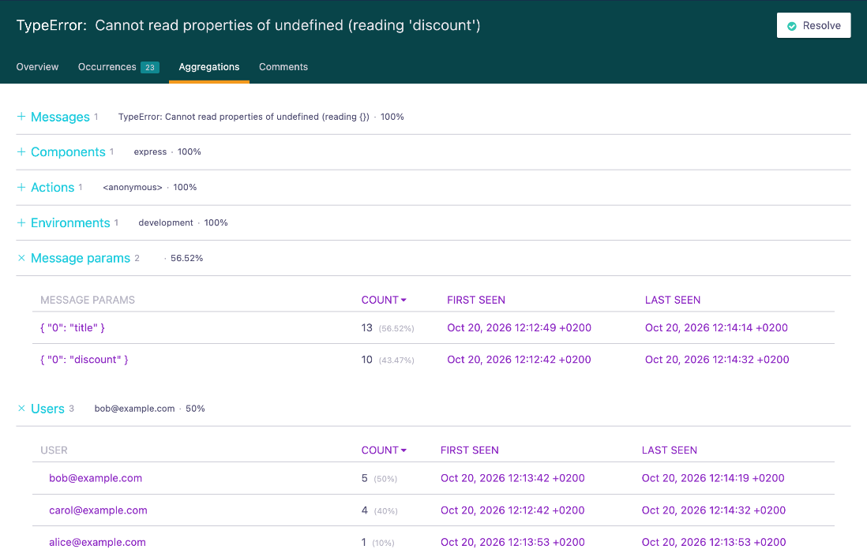Click the Resolve button
This screenshot has height=553, width=867.
coord(813,25)
